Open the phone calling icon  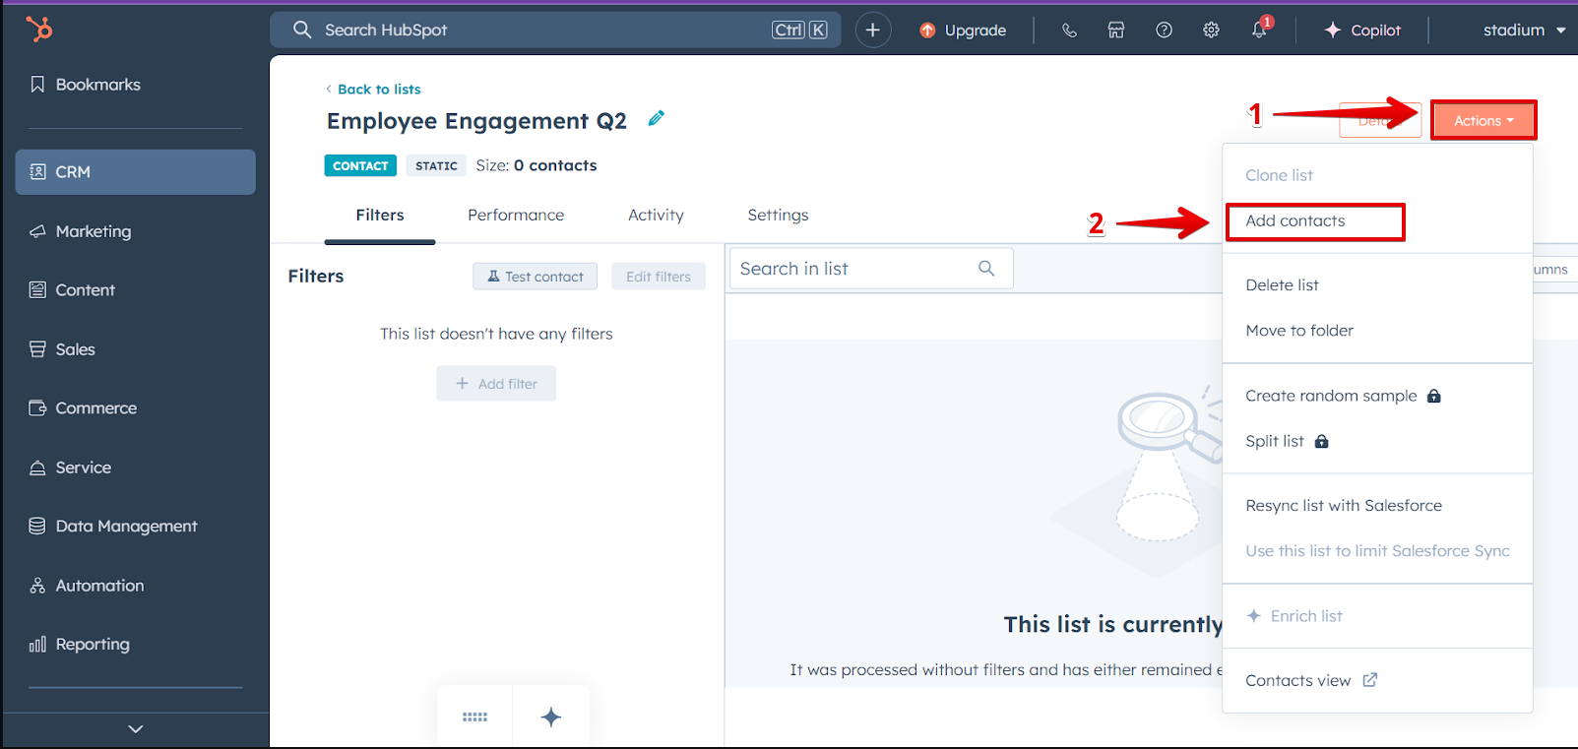click(x=1069, y=31)
